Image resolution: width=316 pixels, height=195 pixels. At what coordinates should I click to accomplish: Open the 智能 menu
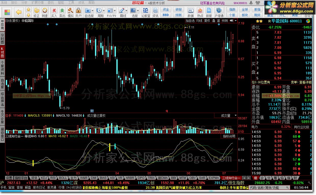pos(61,3)
